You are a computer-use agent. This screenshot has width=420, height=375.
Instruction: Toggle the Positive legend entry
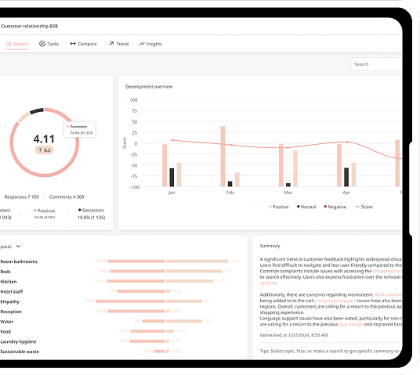[279, 207]
